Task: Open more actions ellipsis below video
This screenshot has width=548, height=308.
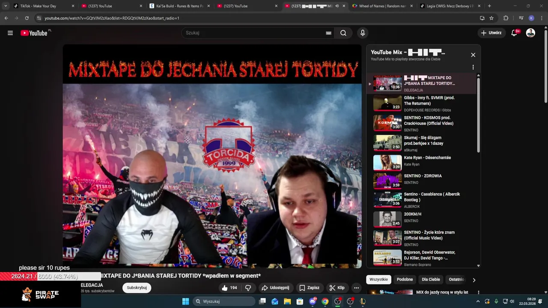Action: (x=356, y=288)
